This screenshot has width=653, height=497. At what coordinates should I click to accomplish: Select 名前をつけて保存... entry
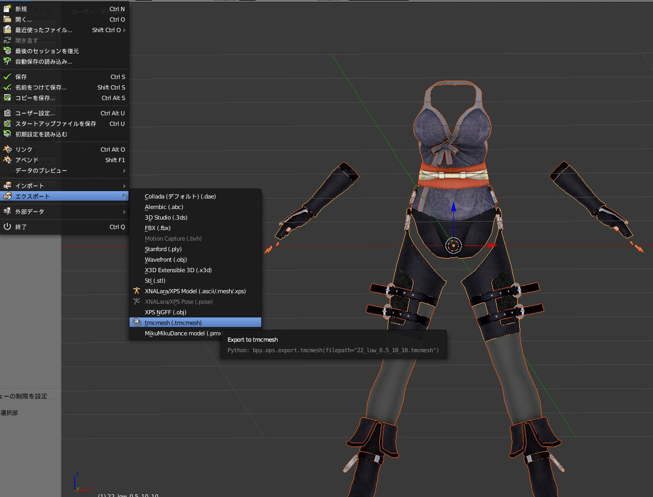64,87
